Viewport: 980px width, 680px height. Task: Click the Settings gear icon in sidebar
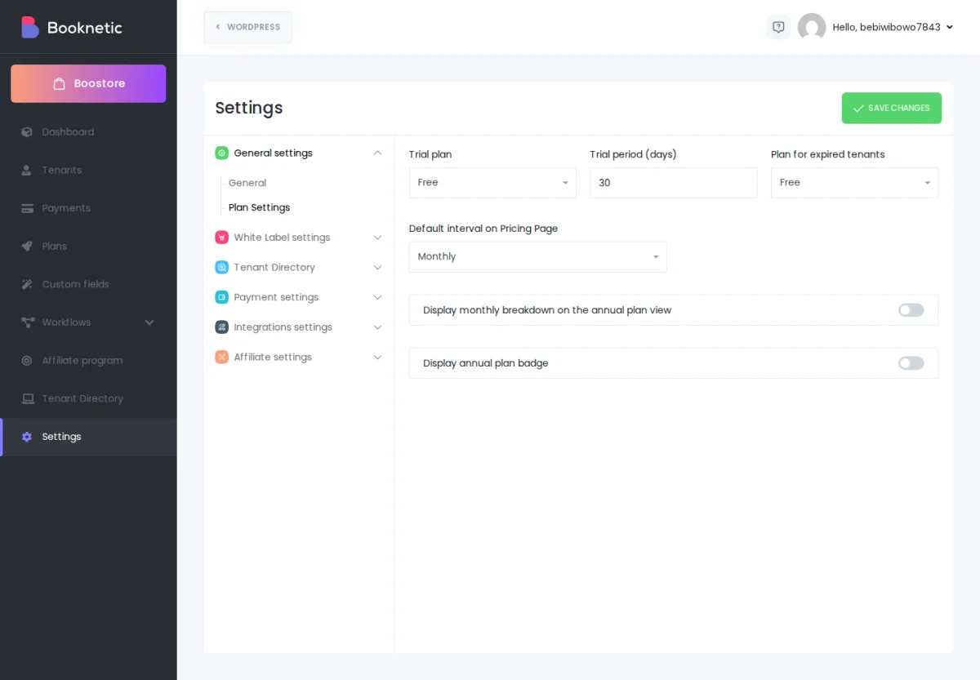point(27,437)
